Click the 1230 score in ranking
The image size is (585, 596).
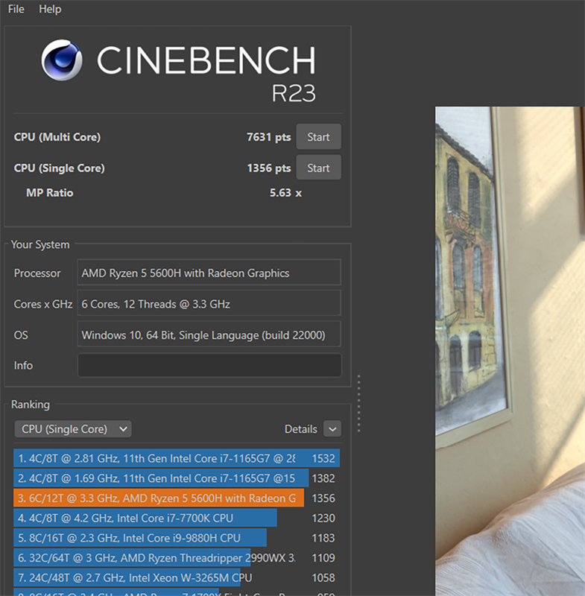(323, 518)
